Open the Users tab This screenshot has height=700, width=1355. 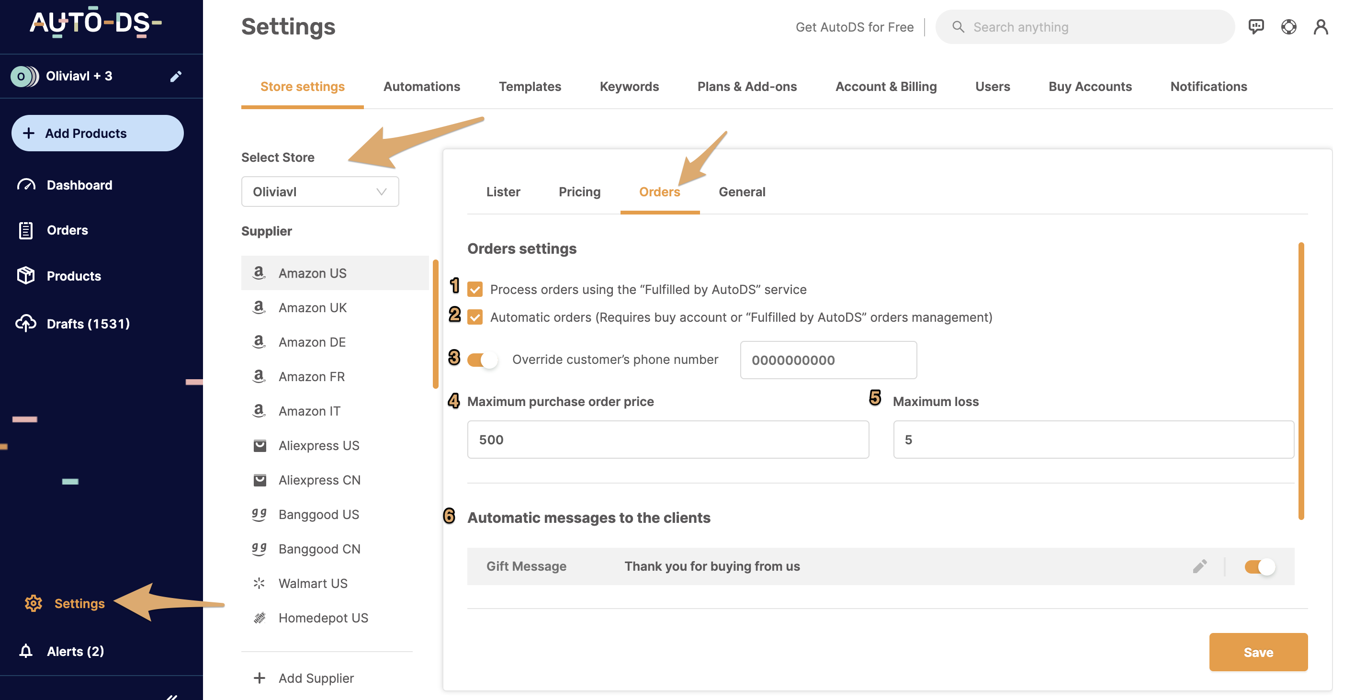point(992,87)
